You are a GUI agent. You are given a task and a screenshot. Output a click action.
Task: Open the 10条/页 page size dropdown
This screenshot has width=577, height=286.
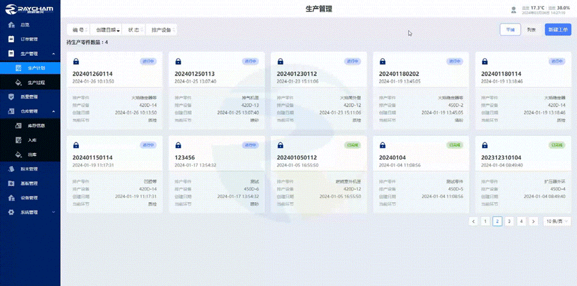coord(557,221)
